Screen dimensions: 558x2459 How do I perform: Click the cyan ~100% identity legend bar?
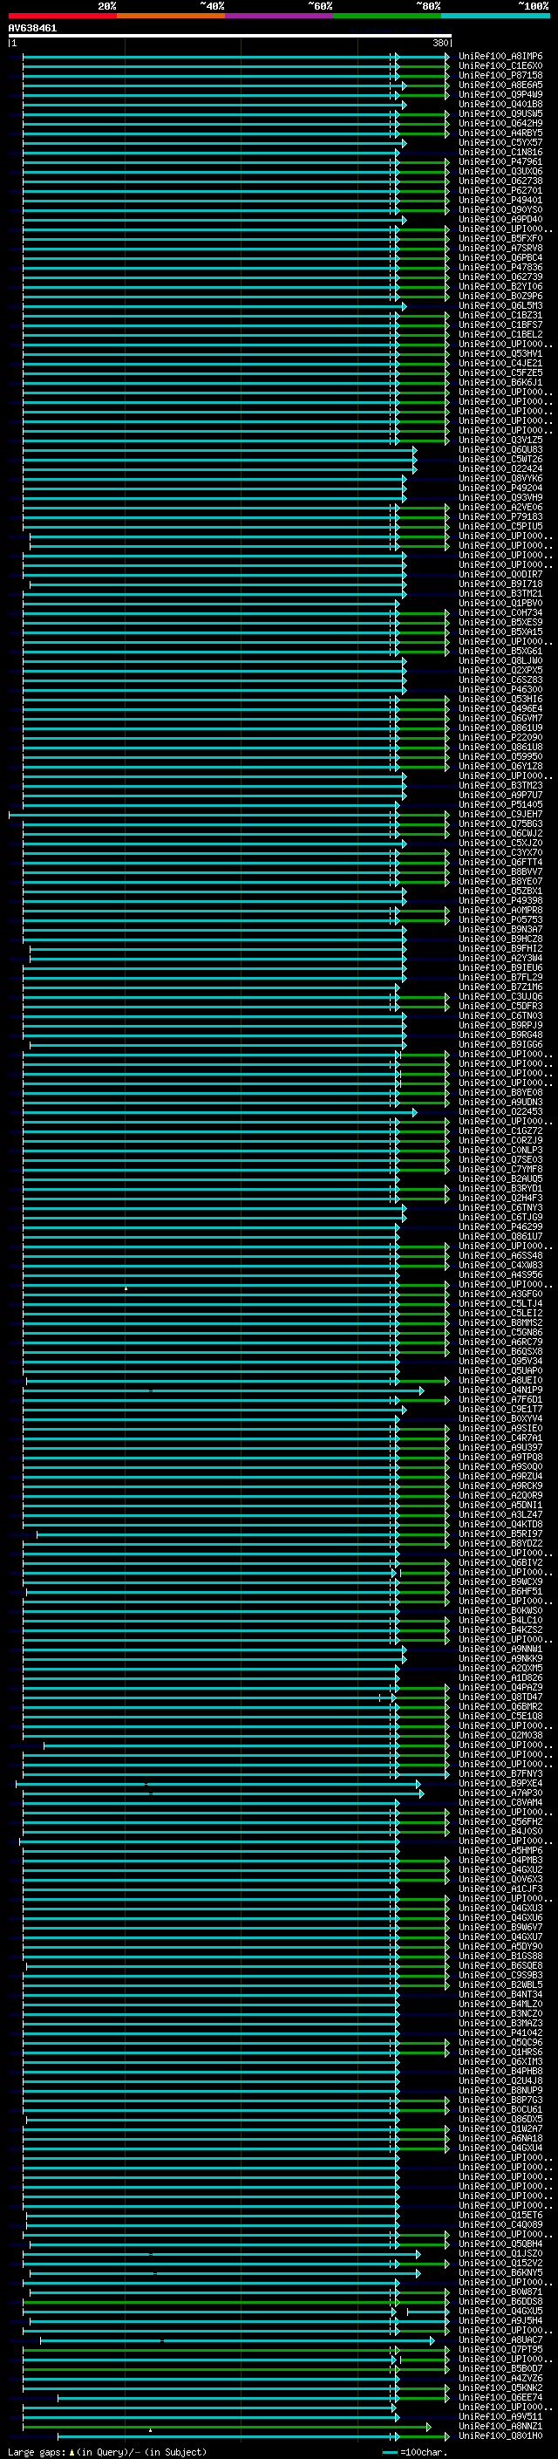[495, 17]
